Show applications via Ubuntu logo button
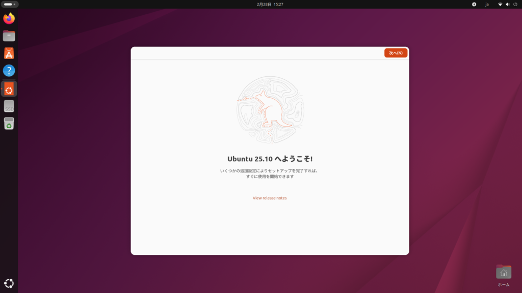 tap(9, 284)
